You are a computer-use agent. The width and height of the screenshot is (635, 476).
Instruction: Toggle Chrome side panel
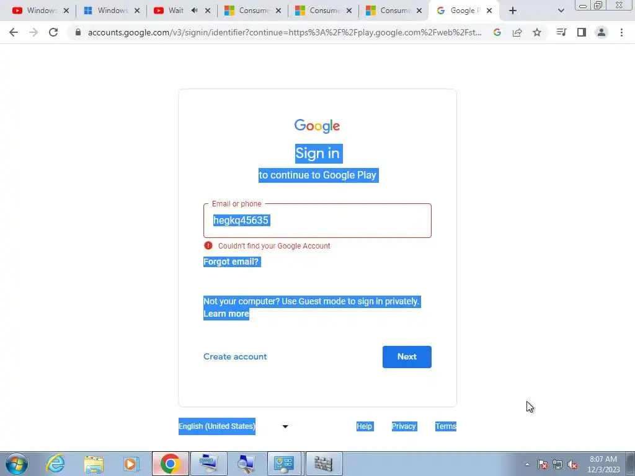click(582, 32)
